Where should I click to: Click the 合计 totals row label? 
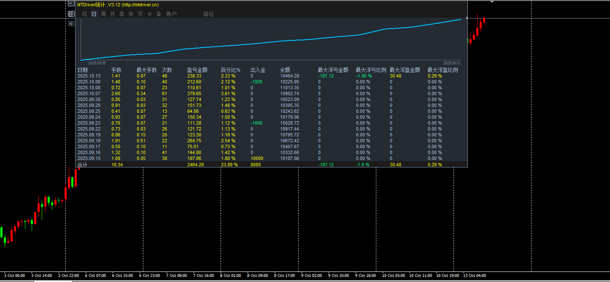click(83, 165)
